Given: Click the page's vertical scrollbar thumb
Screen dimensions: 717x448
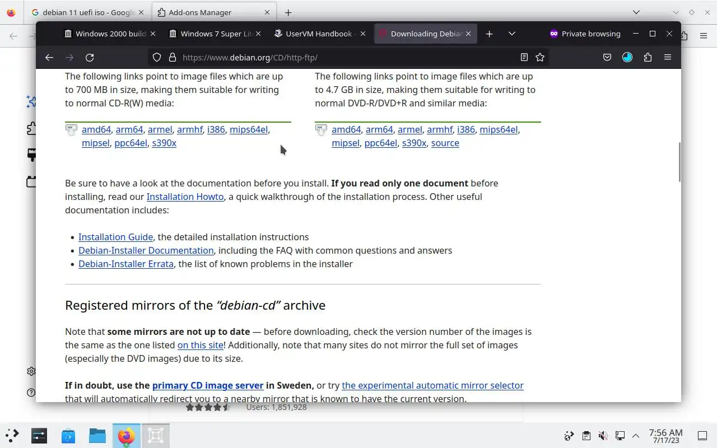Looking at the screenshot, I should point(679,162).
